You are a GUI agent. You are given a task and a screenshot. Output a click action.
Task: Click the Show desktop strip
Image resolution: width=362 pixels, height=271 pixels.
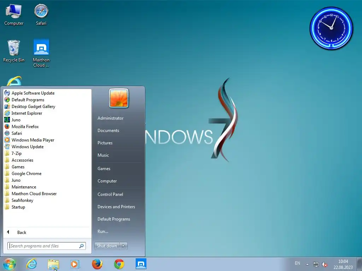coord(360,264)
